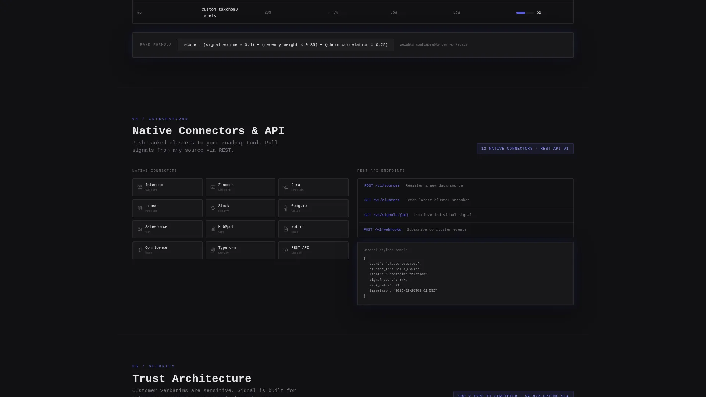The image size is (706, 397).
Task: Open GET /v1/clusters endpoint row
Action: (x=465, y=200)
